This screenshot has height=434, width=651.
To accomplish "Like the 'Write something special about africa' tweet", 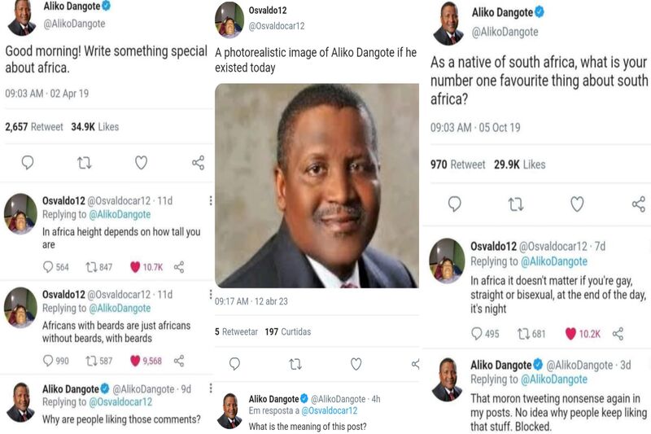I will (141, 162).
